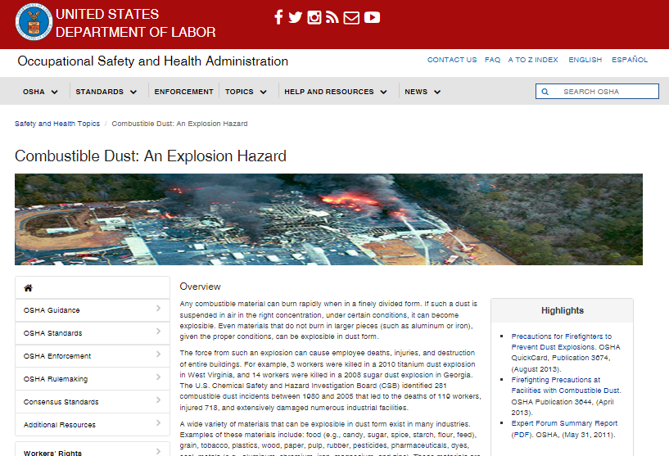This screenshot has width=669, height=456.
Task: Open the email envelope icon
Action: coord(351,18)
